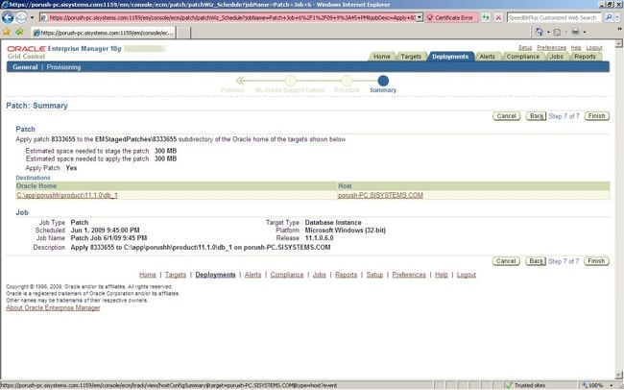Open Oracle Home path C:\app\porushh\product\11.1.0\db_1

tap(67, 195)
